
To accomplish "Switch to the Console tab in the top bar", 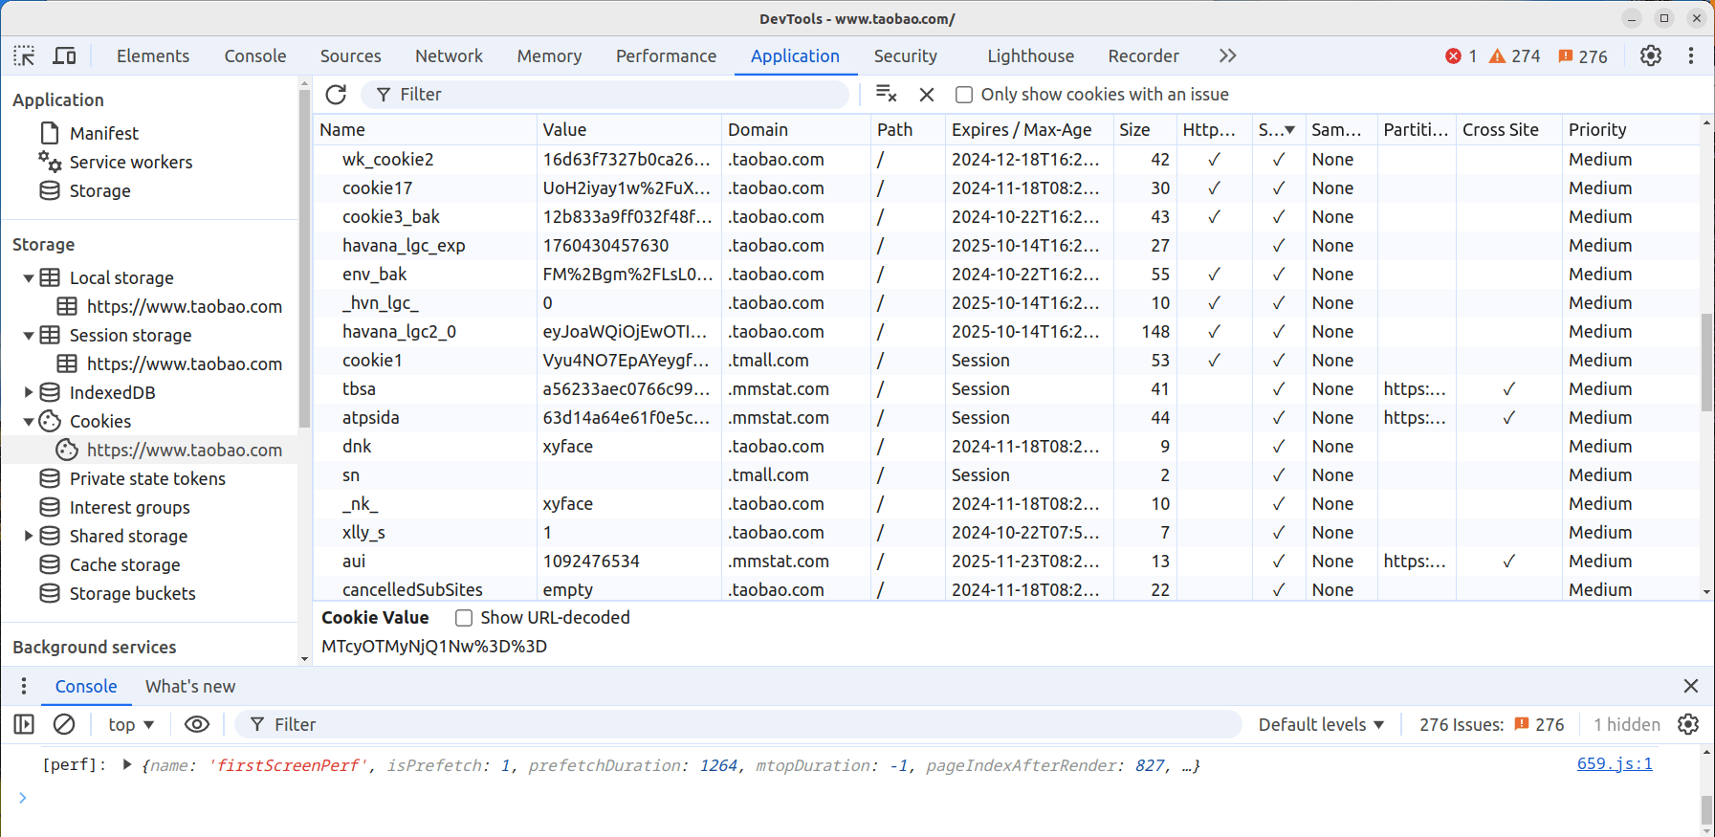I will coord(255,55).
